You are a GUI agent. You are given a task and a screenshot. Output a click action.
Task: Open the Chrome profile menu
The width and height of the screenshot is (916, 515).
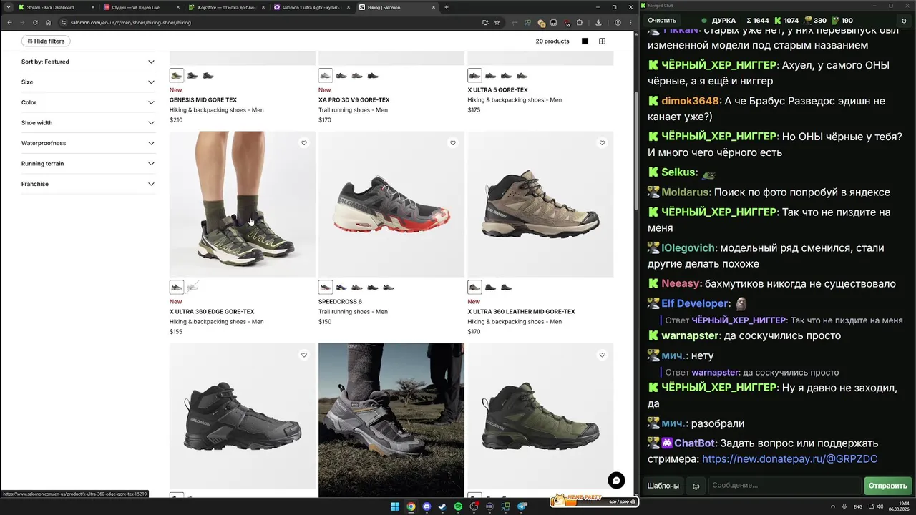click(618, 22)
